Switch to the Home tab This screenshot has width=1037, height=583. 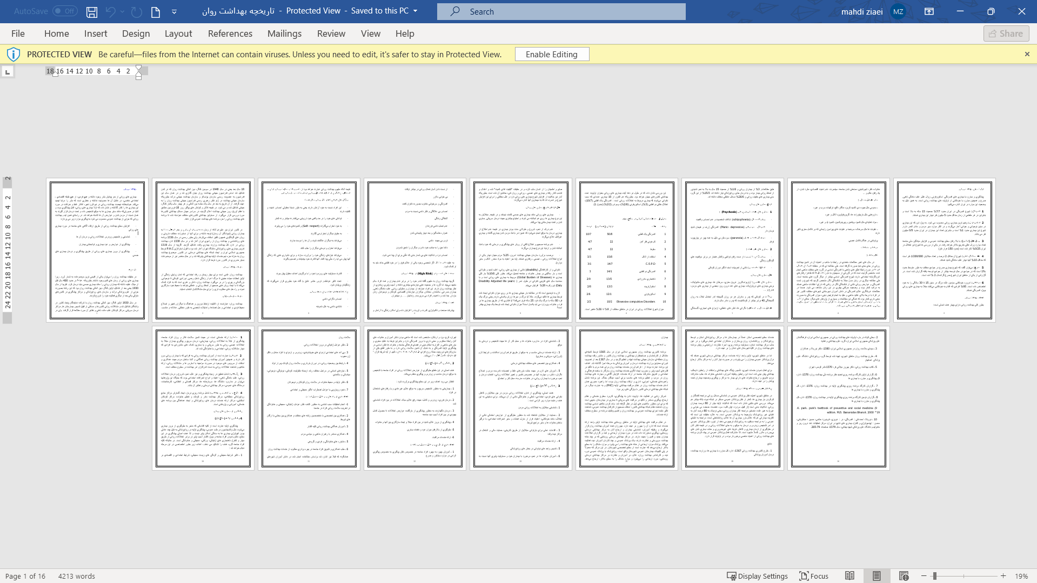[56, 33]
